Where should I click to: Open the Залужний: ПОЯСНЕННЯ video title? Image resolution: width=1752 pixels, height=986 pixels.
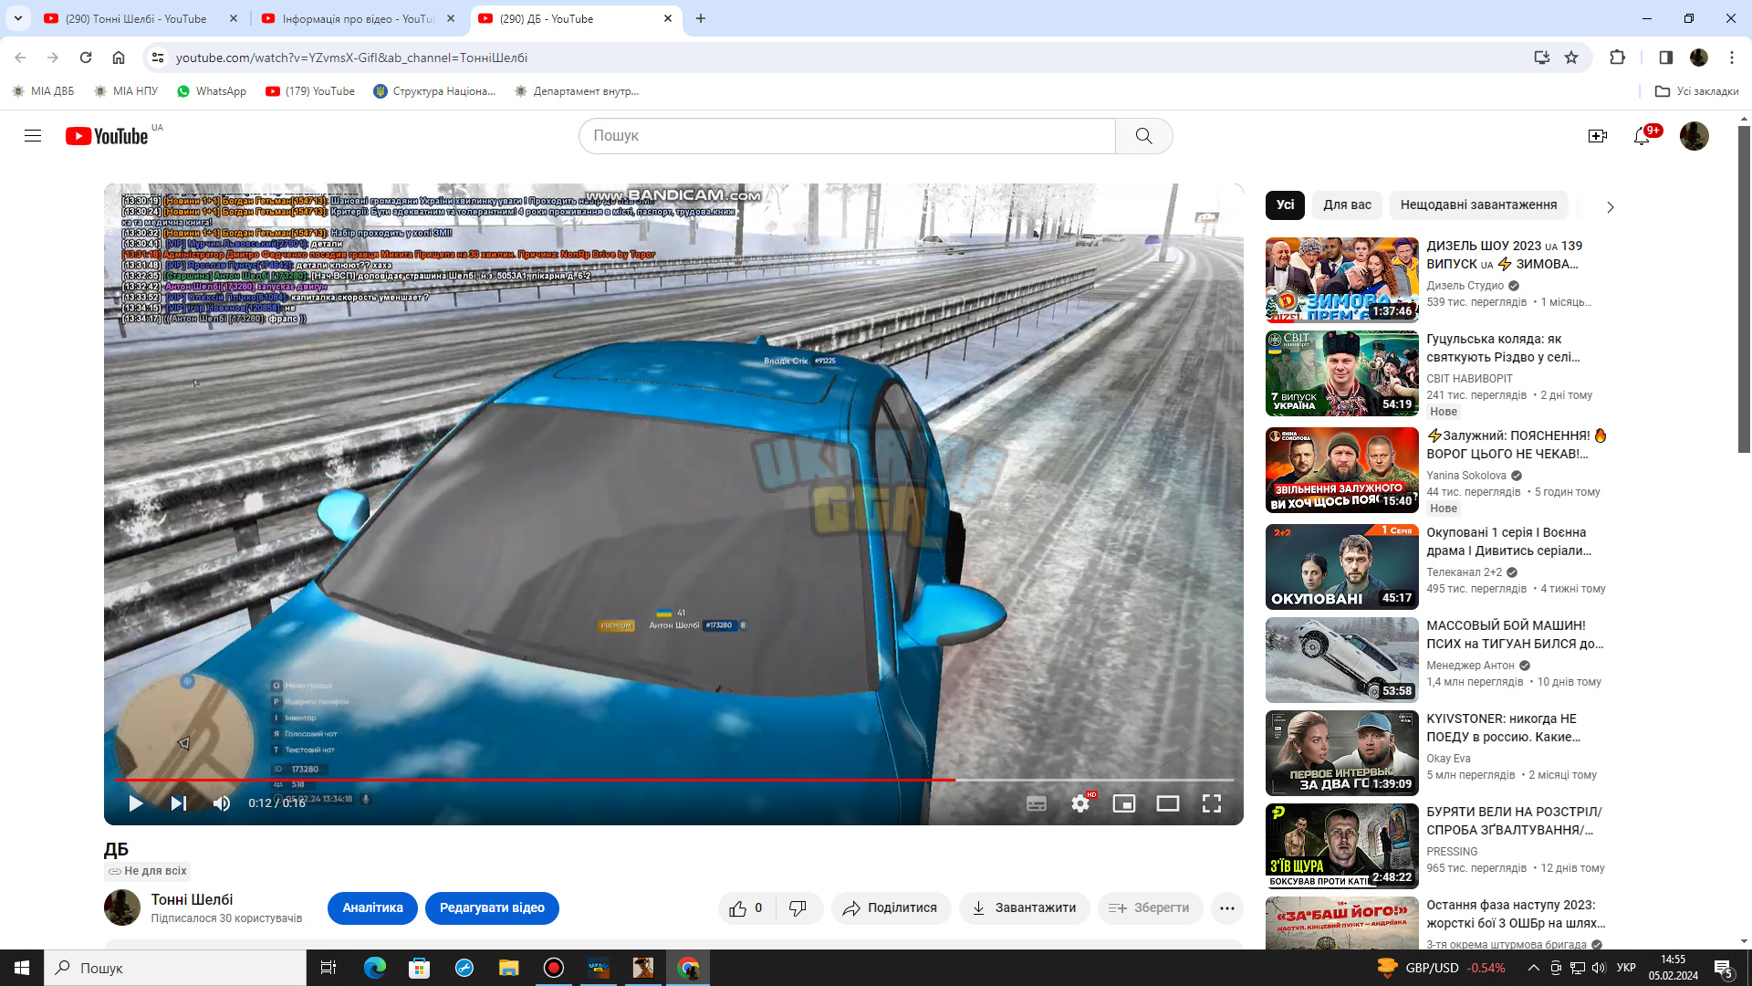1517,446
